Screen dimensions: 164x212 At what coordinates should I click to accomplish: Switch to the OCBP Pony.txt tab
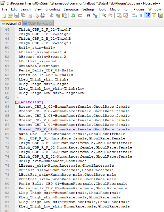click(x=38, y=24)
